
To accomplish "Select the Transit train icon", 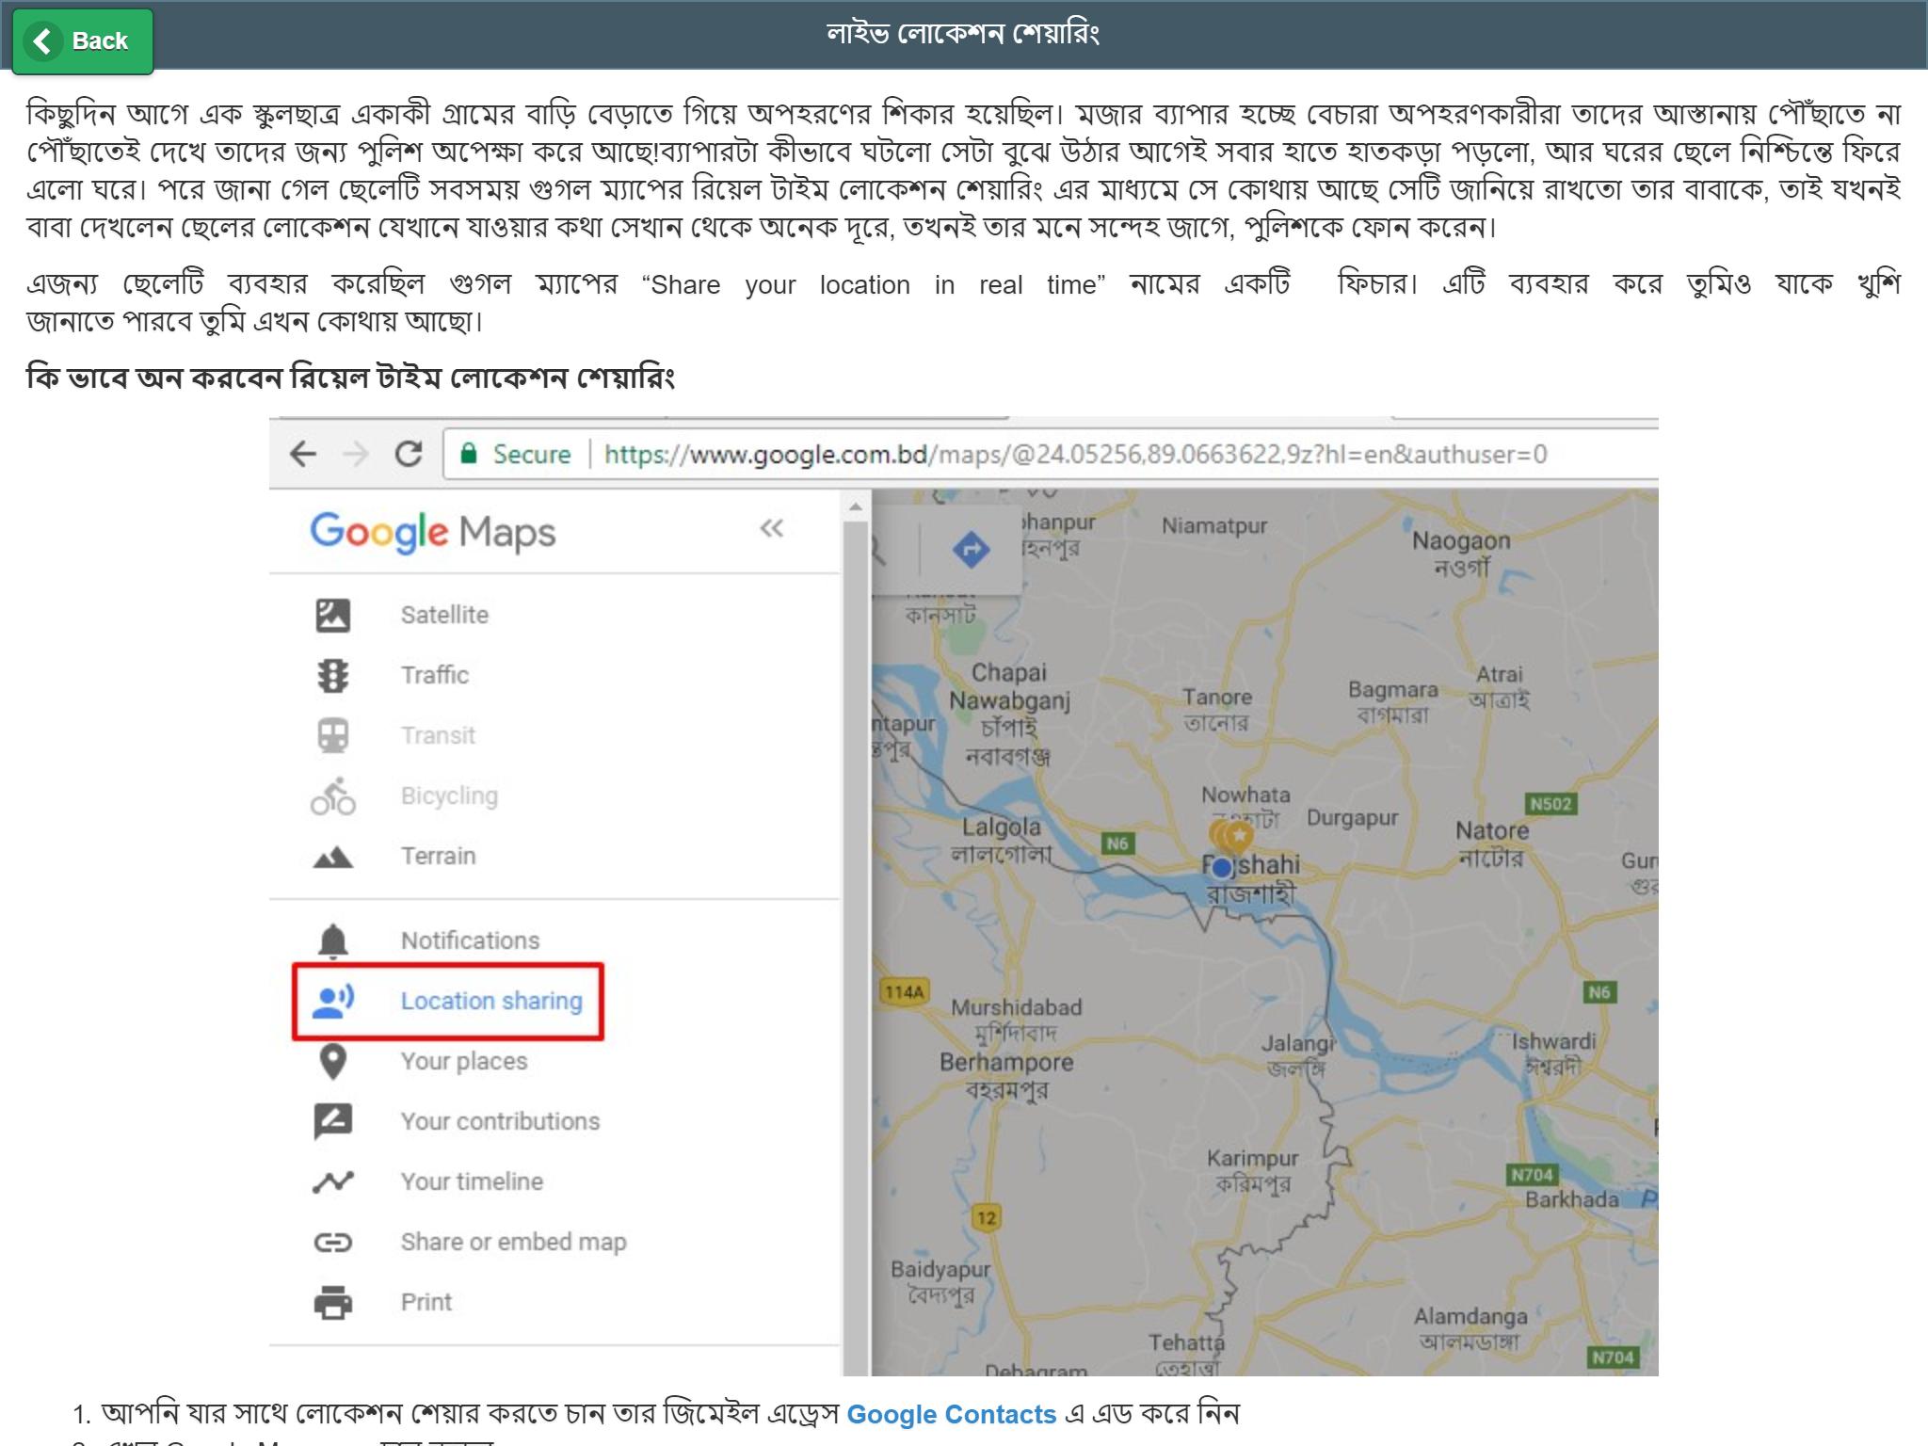I will point(332,735).
